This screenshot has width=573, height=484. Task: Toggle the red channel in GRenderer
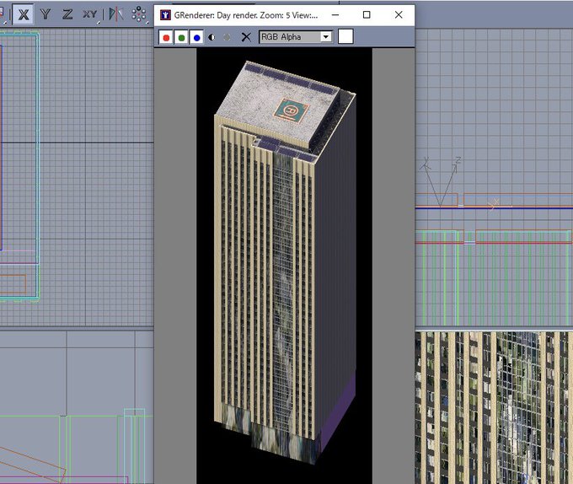pos(166,37)
